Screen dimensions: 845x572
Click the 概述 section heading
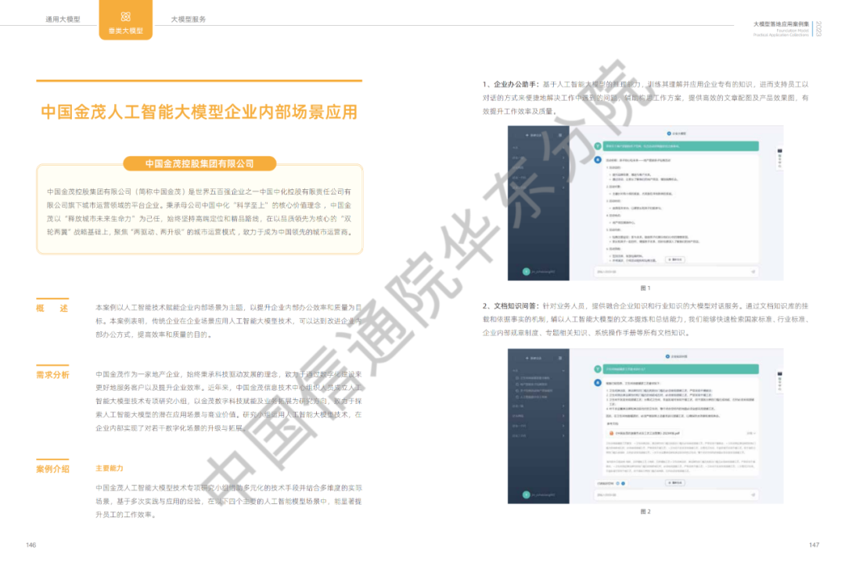point(52,309)
